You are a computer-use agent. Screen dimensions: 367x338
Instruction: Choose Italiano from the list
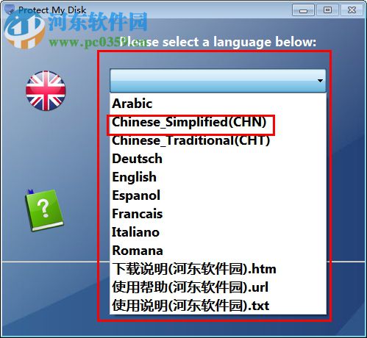[x=218, y=232]
